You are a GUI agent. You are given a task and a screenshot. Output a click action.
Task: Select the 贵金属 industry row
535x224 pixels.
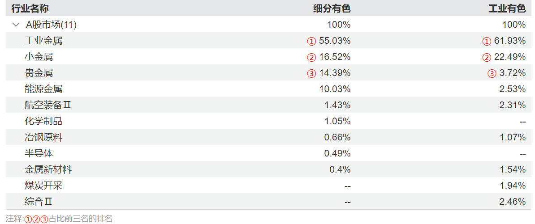39,73
